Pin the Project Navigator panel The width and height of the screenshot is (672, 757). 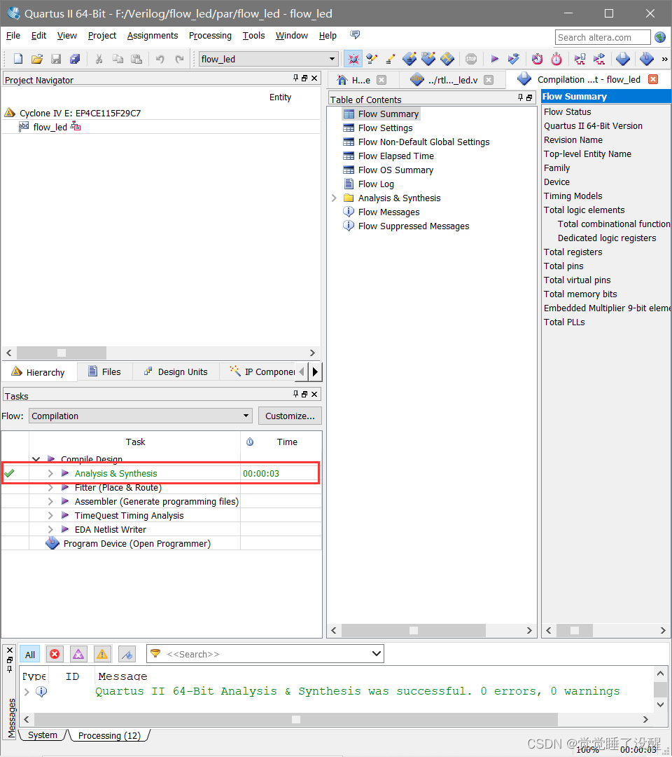[295, 78]
